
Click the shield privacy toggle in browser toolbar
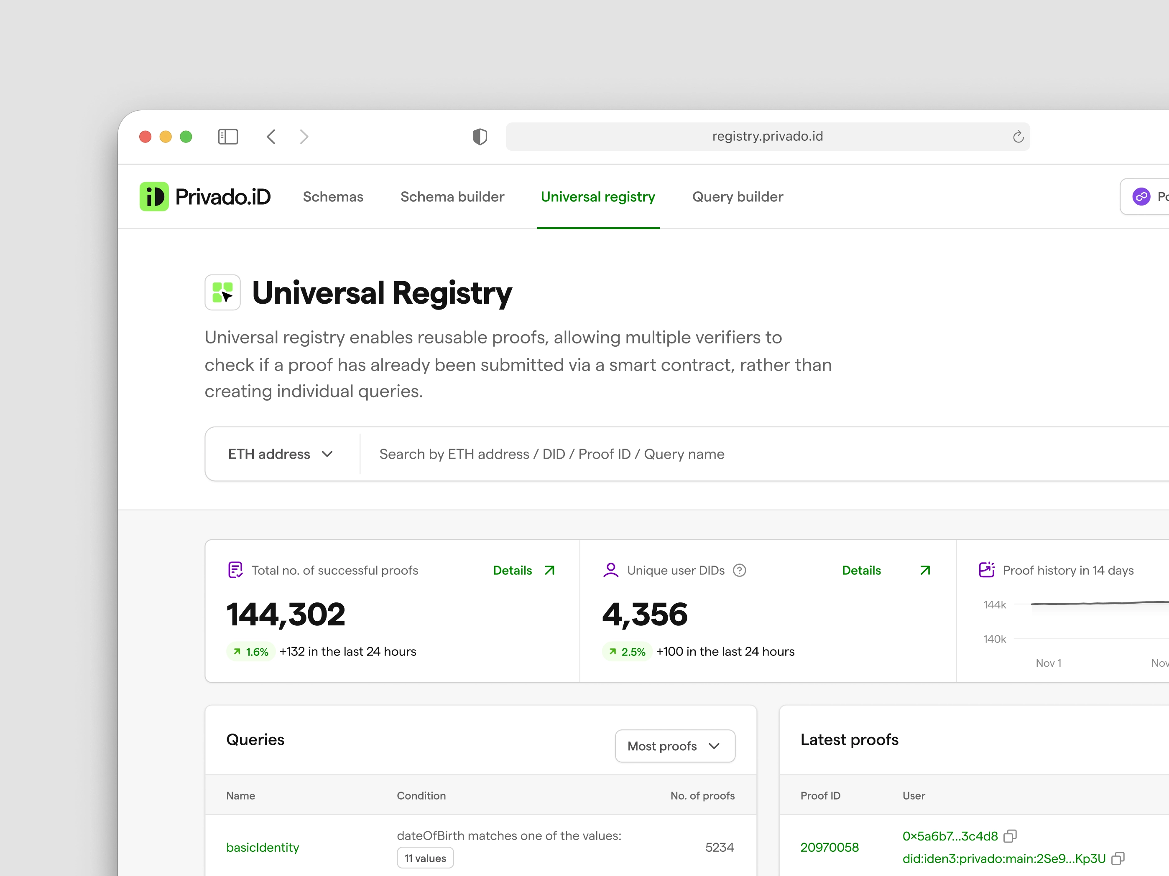click(479, 136)
